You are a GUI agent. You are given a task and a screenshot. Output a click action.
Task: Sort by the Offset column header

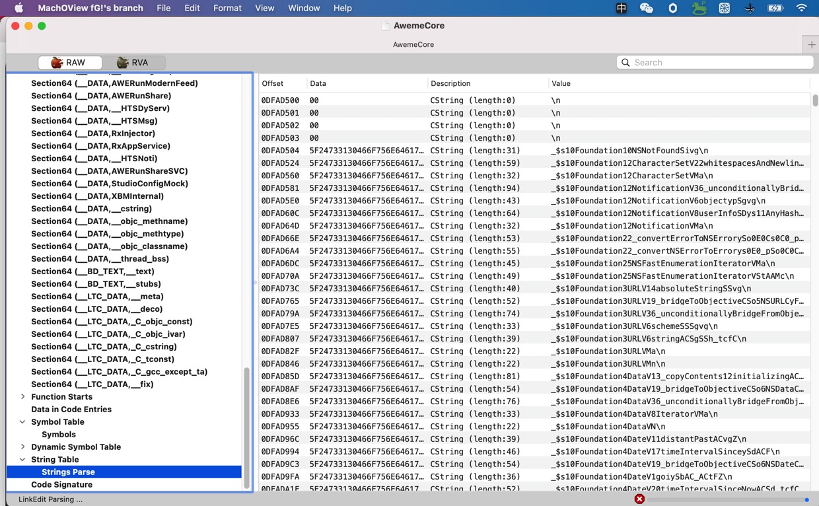coord(282,83)
